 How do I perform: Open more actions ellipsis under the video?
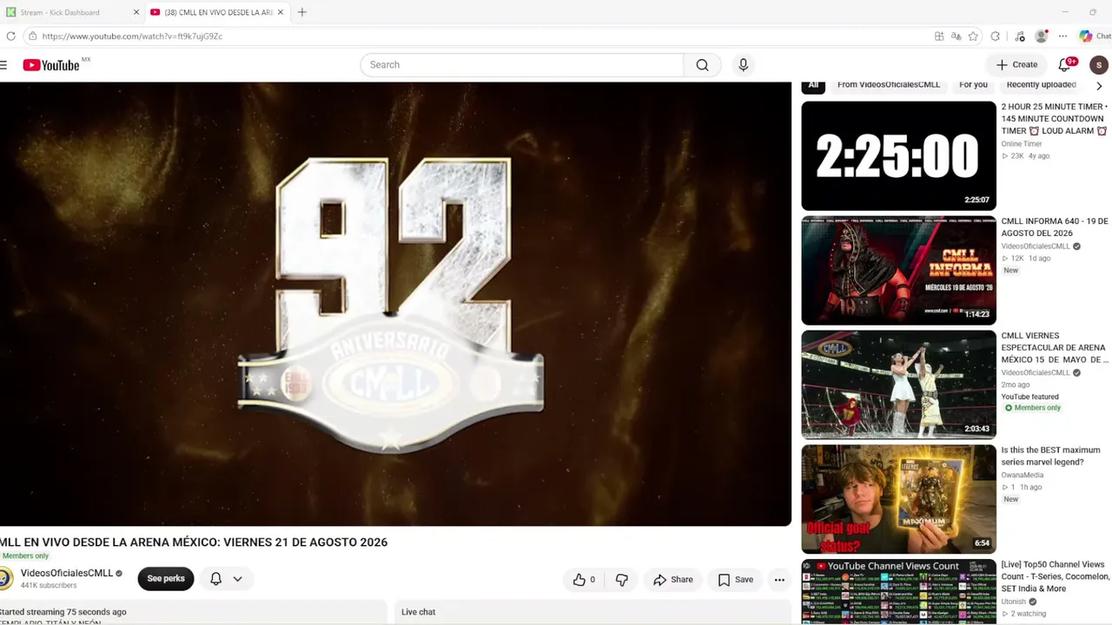pyautogui.click(x=779, y=580)
